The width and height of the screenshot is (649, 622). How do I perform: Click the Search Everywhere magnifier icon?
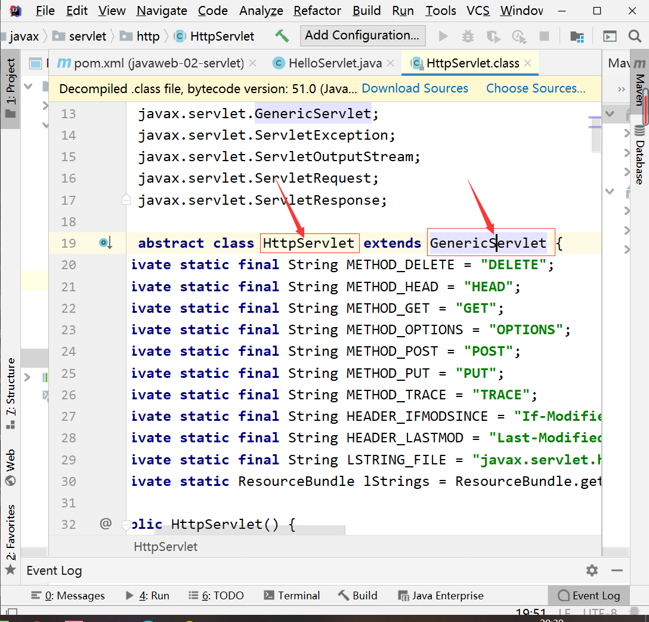point(635,36)
